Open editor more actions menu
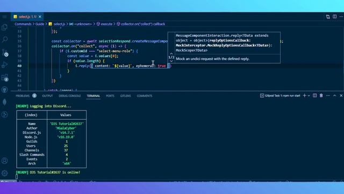The width and height of the screenshot is (344, 194). [341, 17]
